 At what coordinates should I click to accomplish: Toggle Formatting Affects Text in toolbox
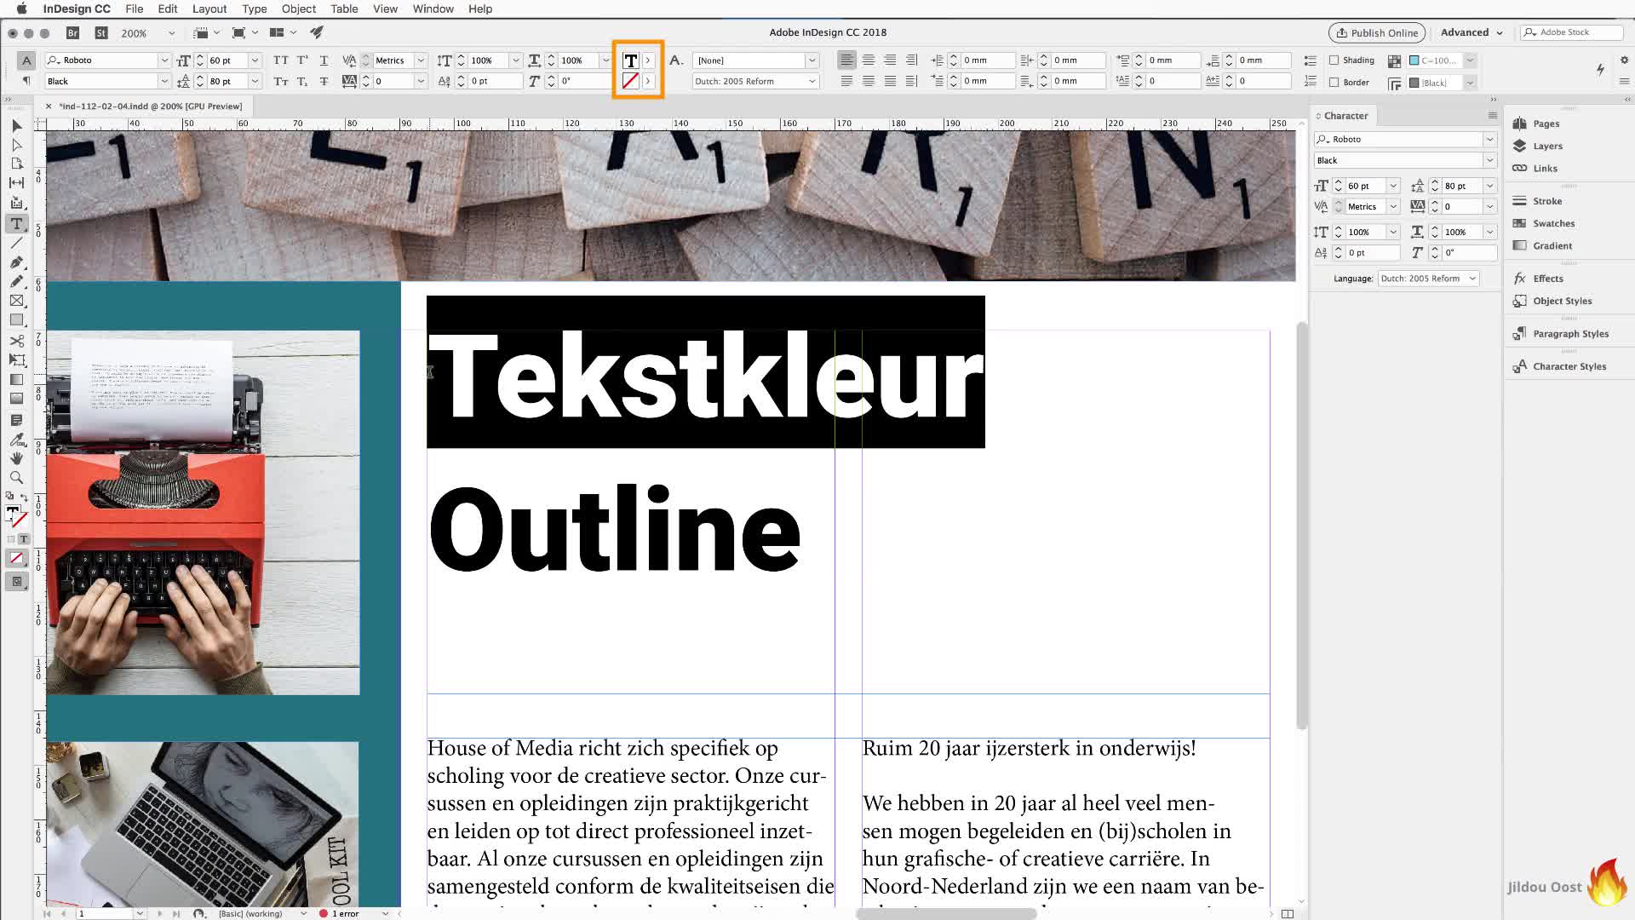[24, 539]
